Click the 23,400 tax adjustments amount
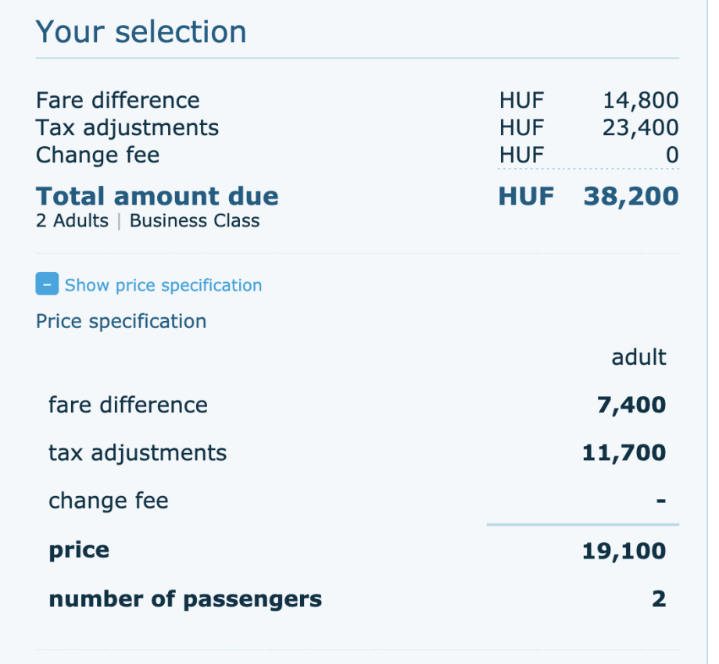719x664 pixels. (x=640, y=127)
